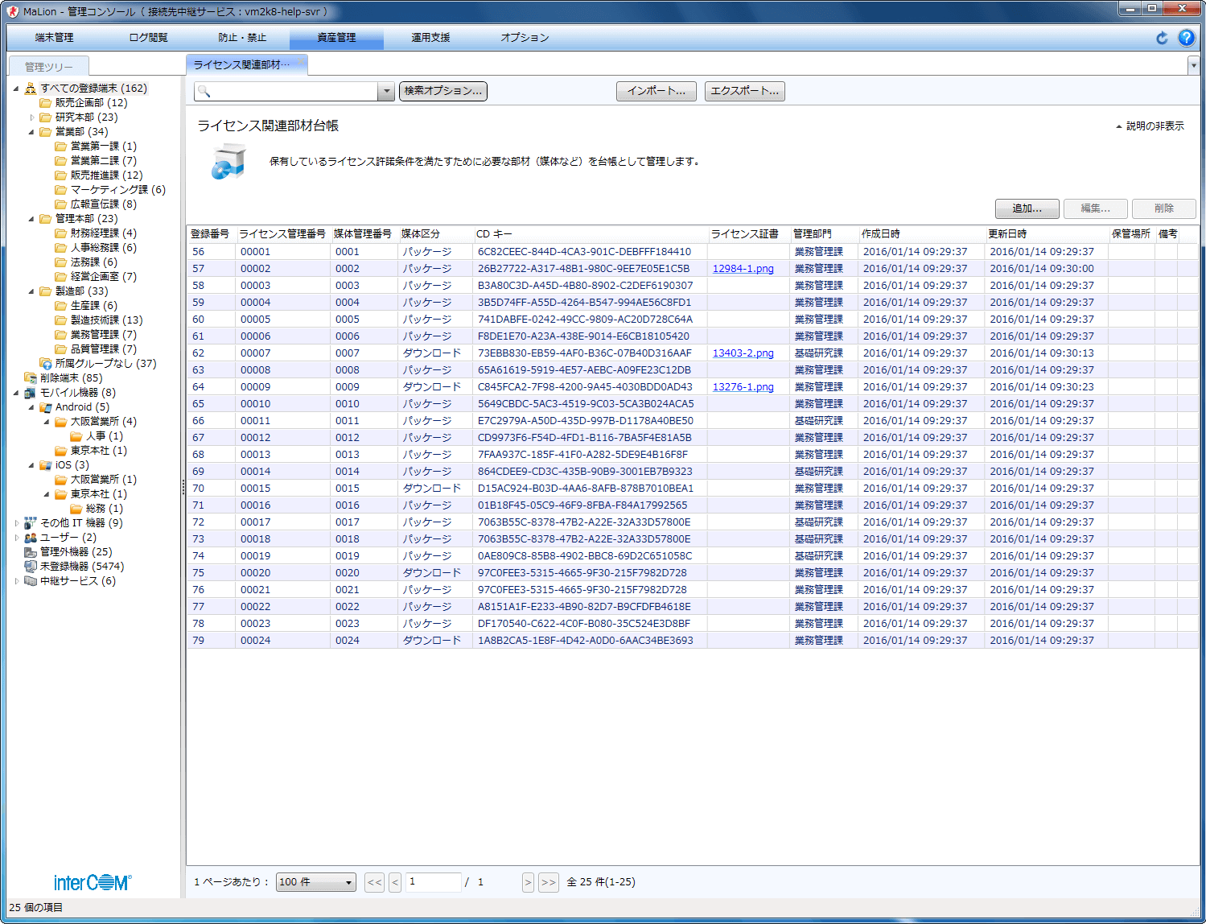Open the search box history dropdown arrow
1206x924 pixels.
386,92
